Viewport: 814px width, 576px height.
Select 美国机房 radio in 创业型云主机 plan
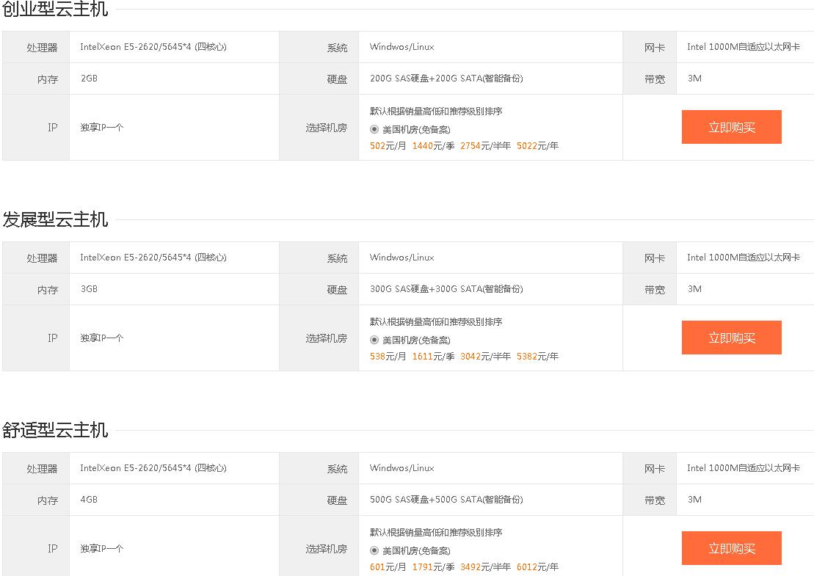[374, 129]
